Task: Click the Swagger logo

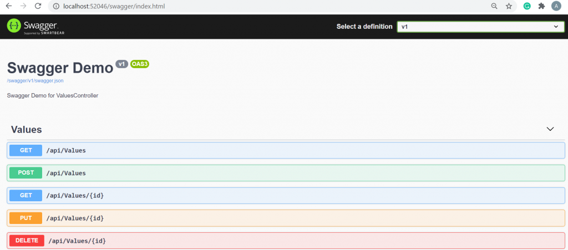Action: 32,26
